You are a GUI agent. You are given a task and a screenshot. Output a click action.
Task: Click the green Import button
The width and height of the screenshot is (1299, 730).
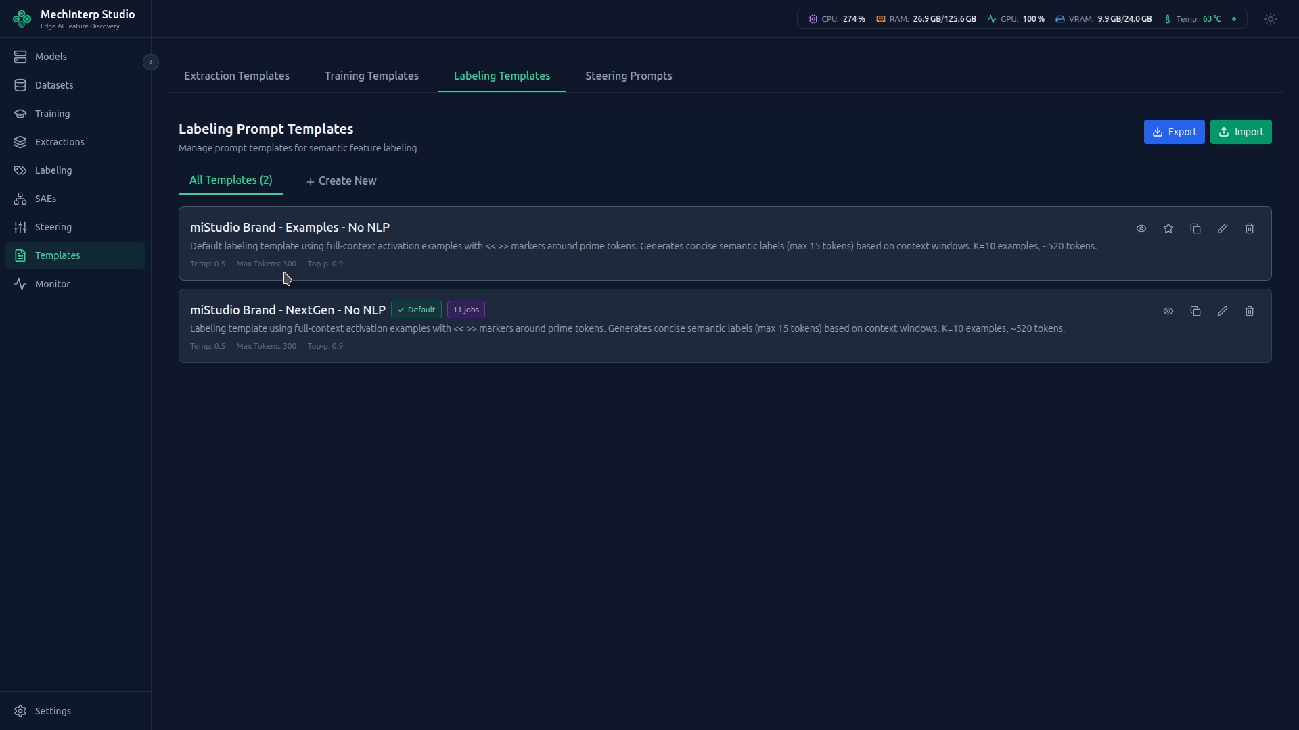click(1241, 132)
